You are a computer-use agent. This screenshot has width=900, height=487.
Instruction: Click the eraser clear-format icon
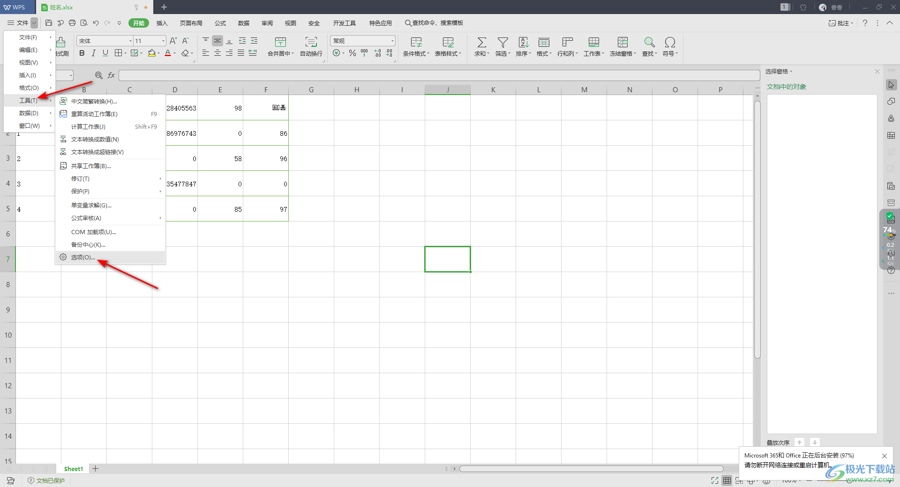186,53
